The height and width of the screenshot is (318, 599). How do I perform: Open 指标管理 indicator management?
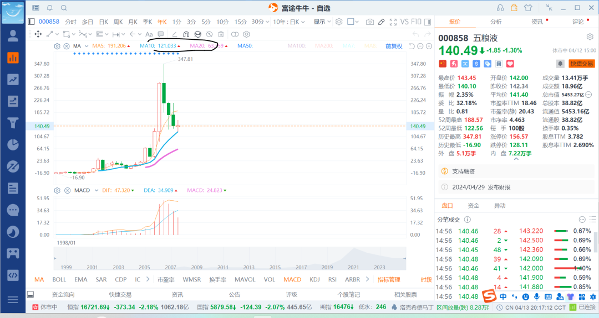(388, 279)
